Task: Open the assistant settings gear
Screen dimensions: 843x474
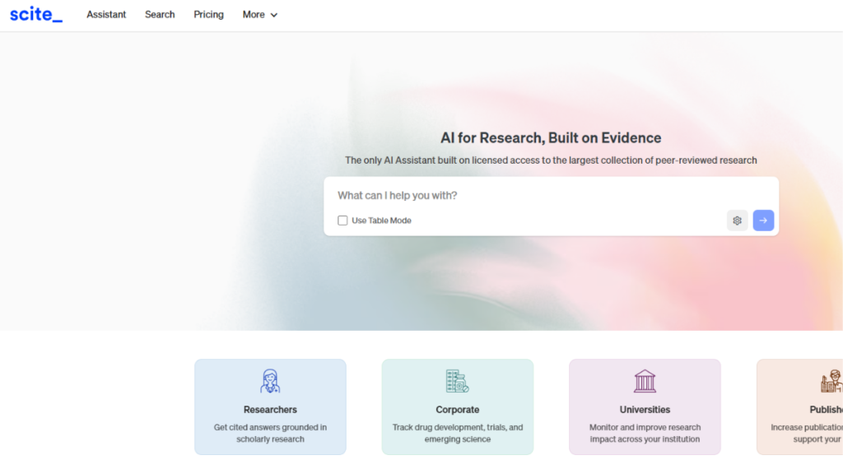Action: tap(737, 221)
